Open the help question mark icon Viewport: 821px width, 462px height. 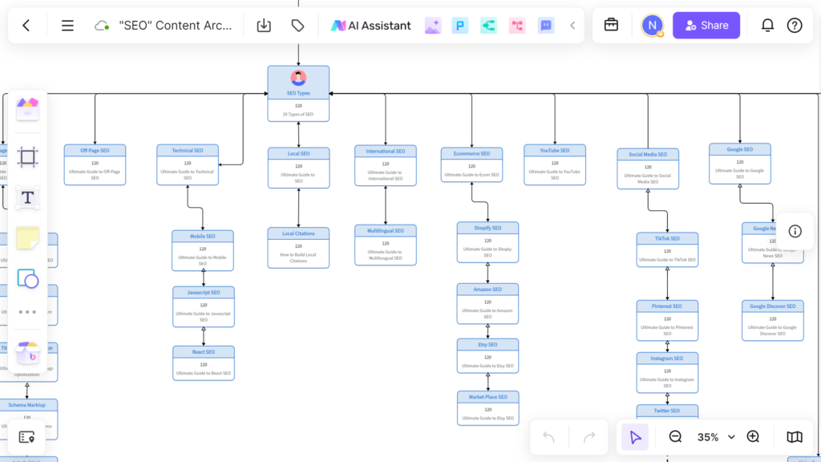(795, 26)
